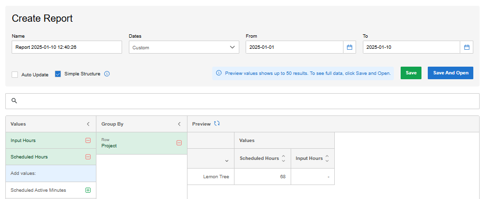Viewport: 483px width, 199px height.
Task: Open the To date calendar picker
Action: pos(467,47)
